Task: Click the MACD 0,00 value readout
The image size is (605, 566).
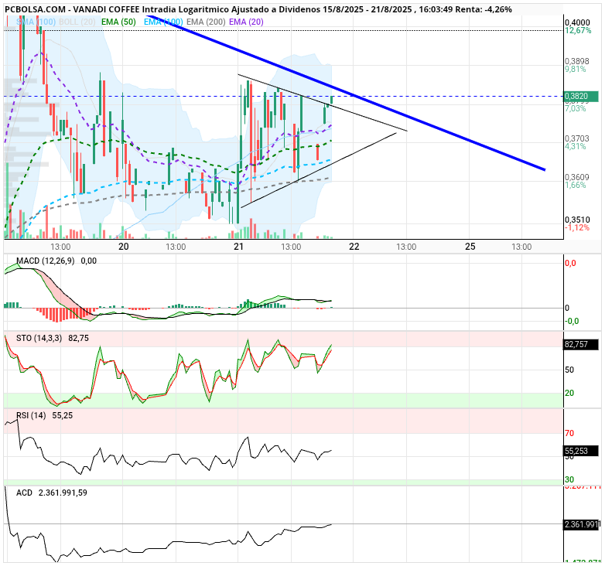Action: (x=89, y=261)
